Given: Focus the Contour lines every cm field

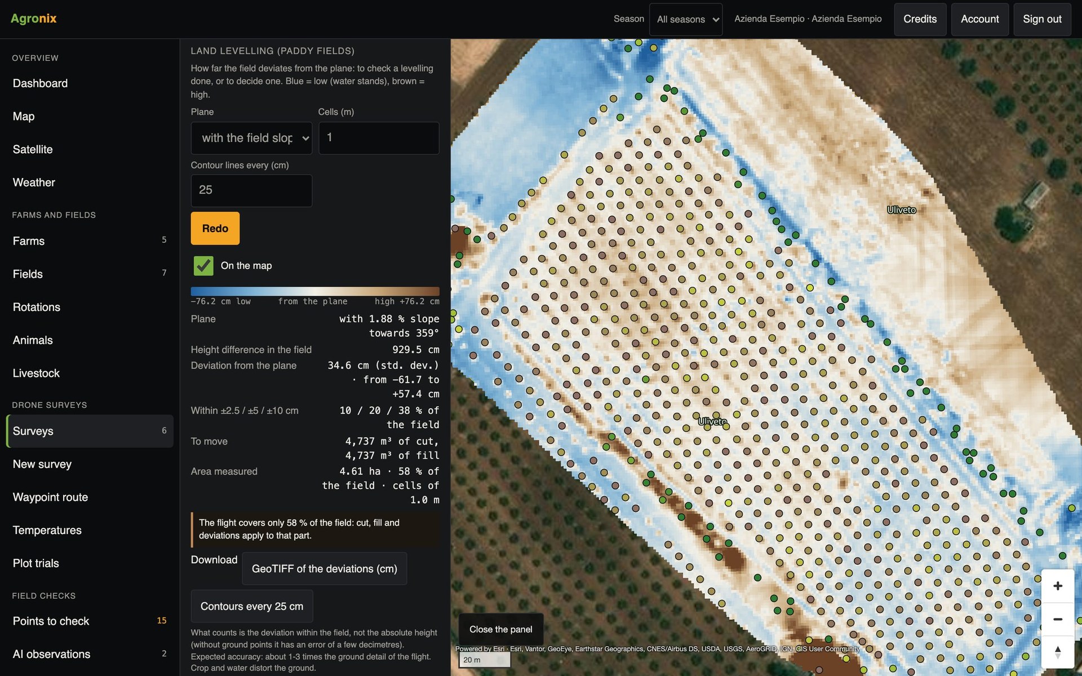Looking at the screenshot, I should click(251, 190).
